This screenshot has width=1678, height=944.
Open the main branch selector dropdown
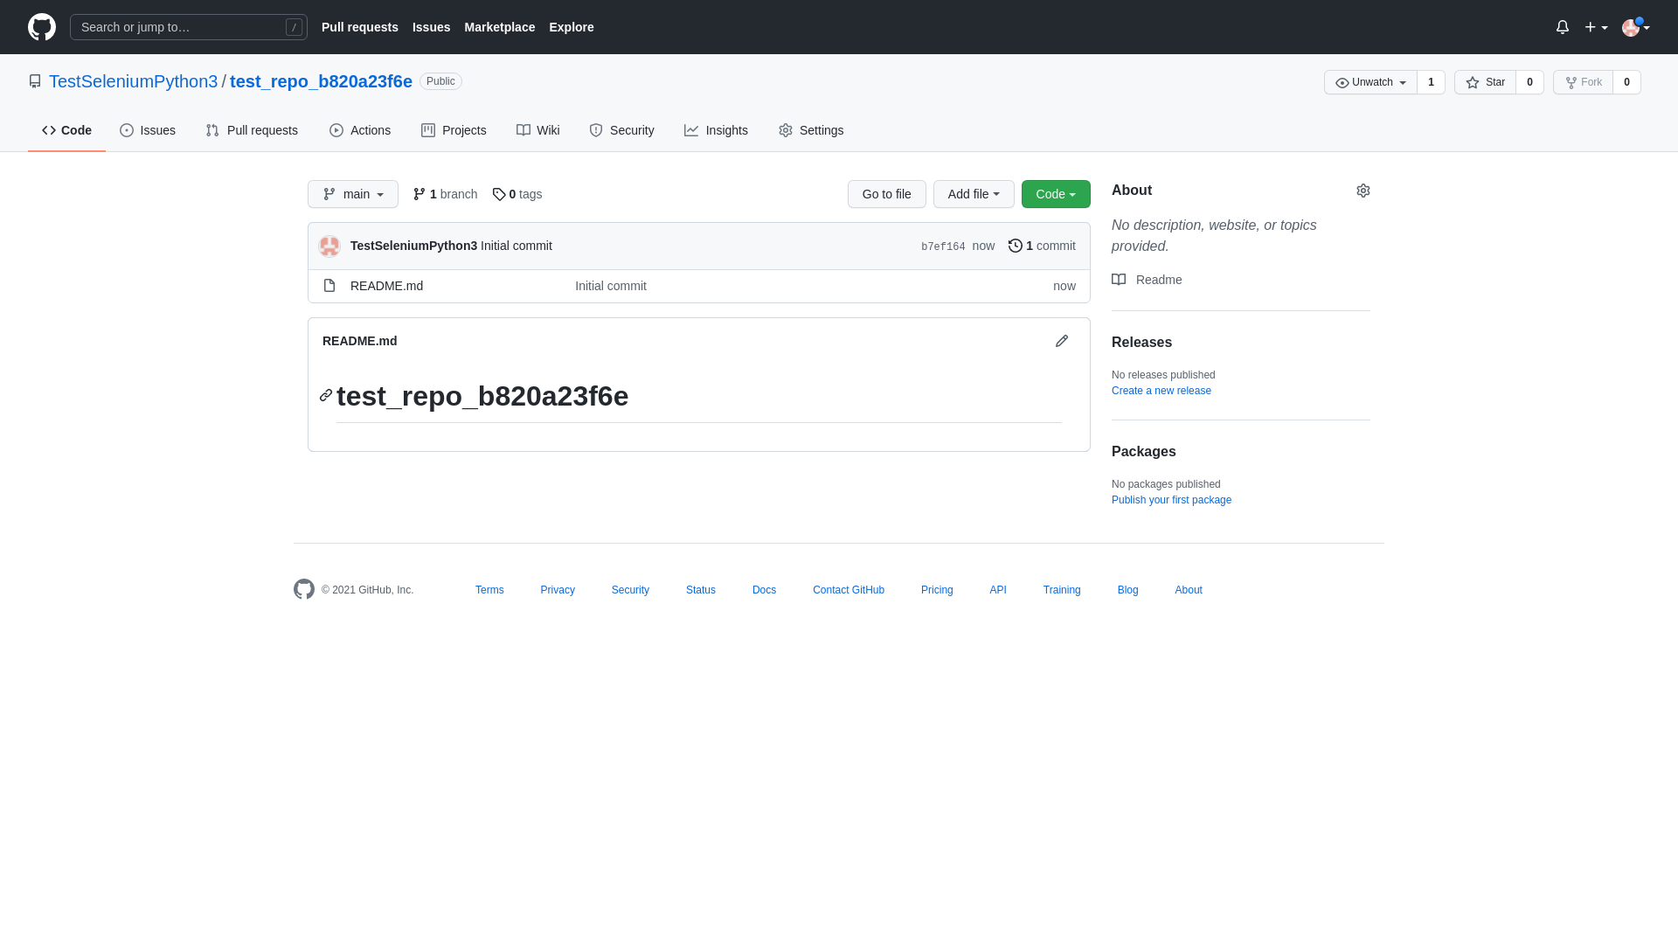[353, 194]
